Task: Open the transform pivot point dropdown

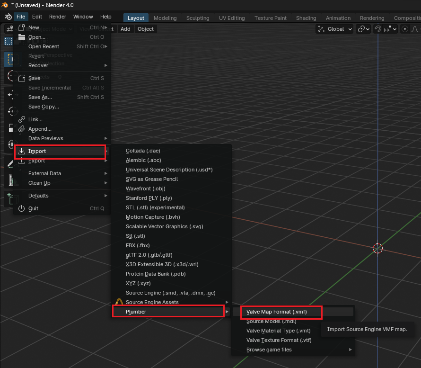Action: (364, 29)
